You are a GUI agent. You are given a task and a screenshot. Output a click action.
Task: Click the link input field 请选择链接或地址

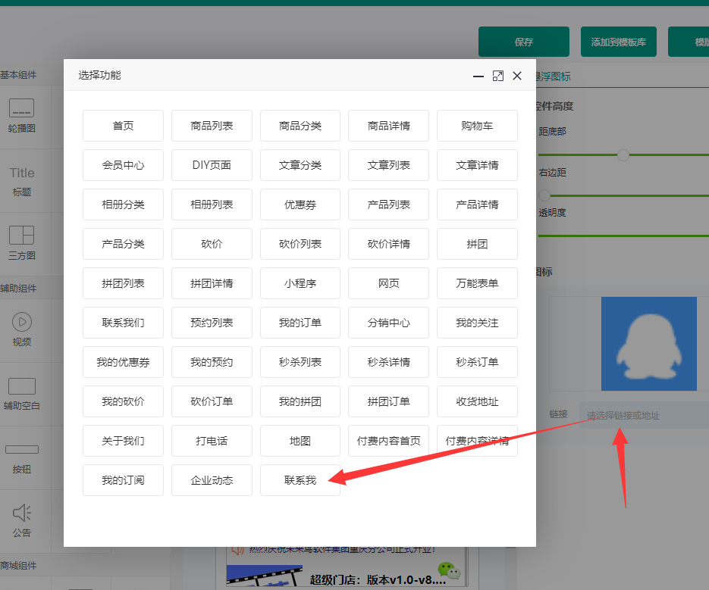pos(644,415)
